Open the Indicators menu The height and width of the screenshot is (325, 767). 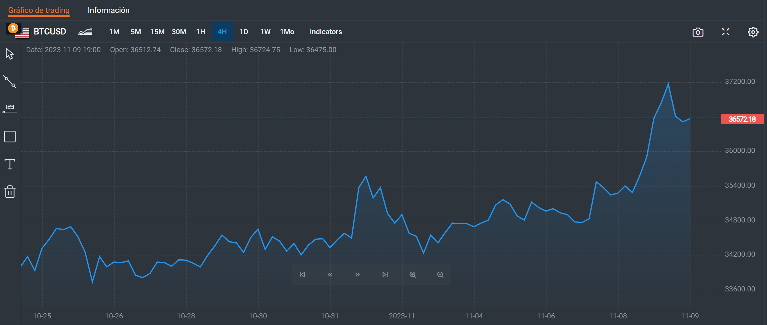click(326, 32)
